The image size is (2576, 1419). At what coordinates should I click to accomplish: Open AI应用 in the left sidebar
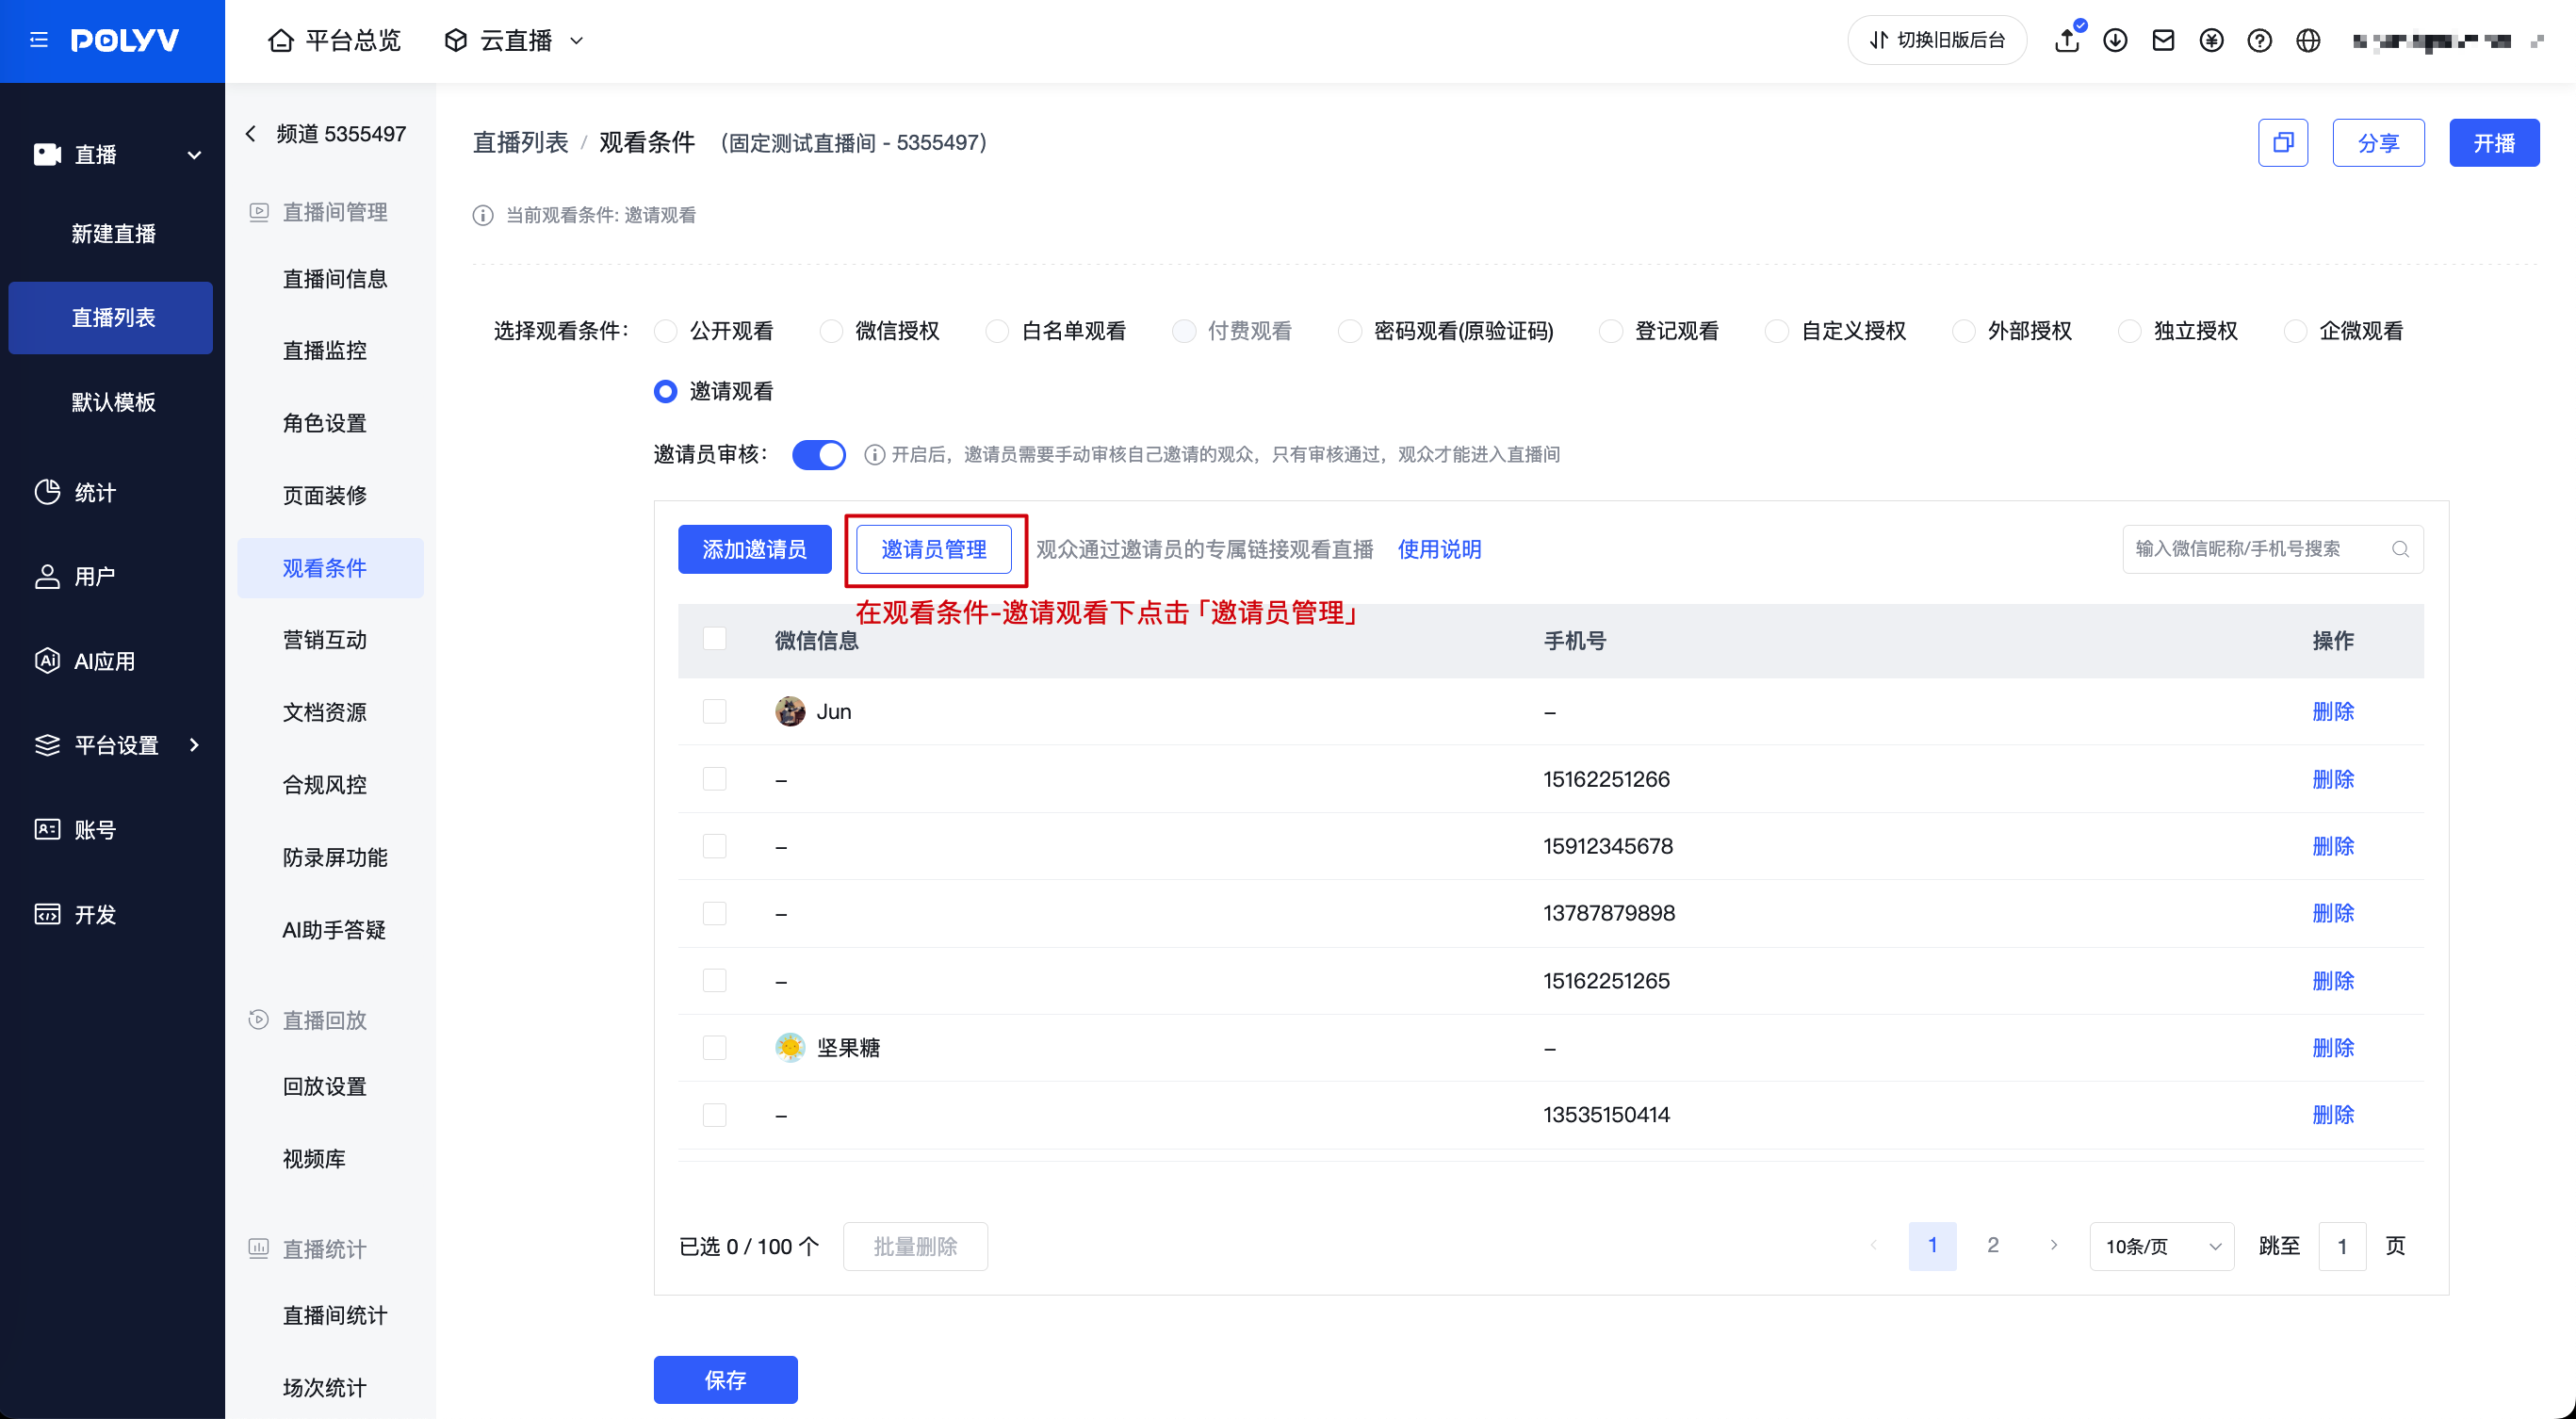pyautogui.click(x=86, y=661)
